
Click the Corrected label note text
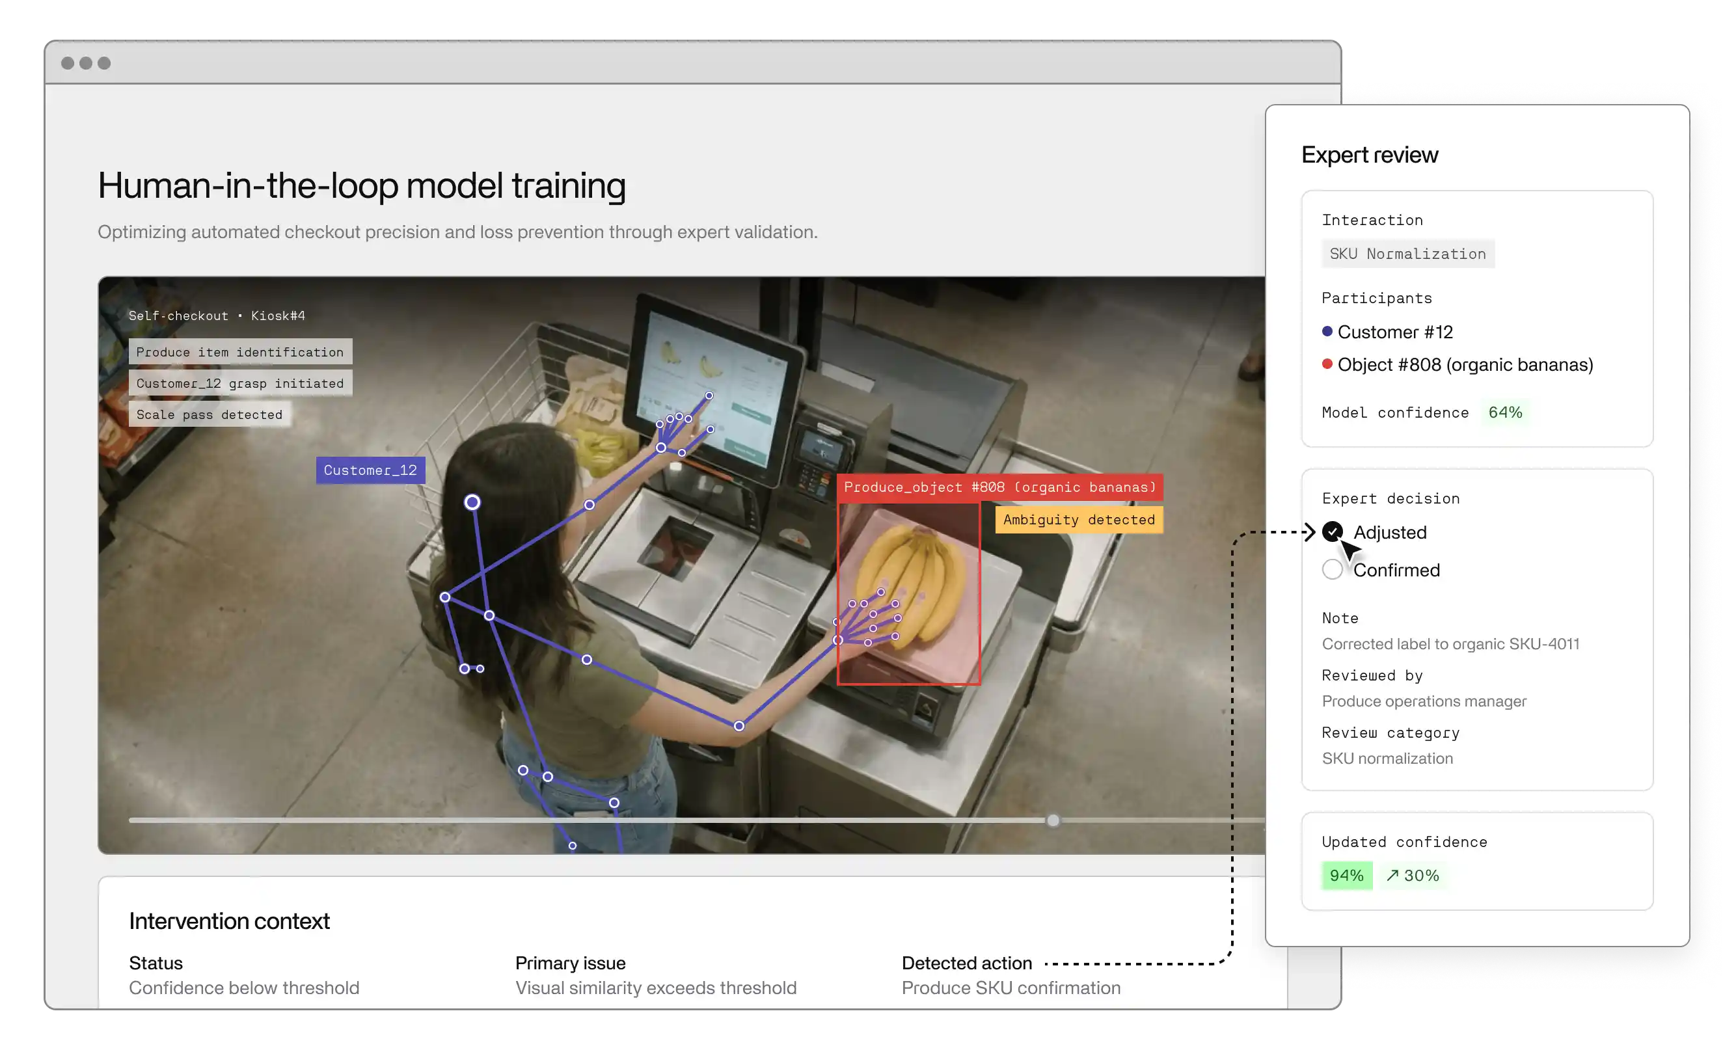[x=1450, y=643]
